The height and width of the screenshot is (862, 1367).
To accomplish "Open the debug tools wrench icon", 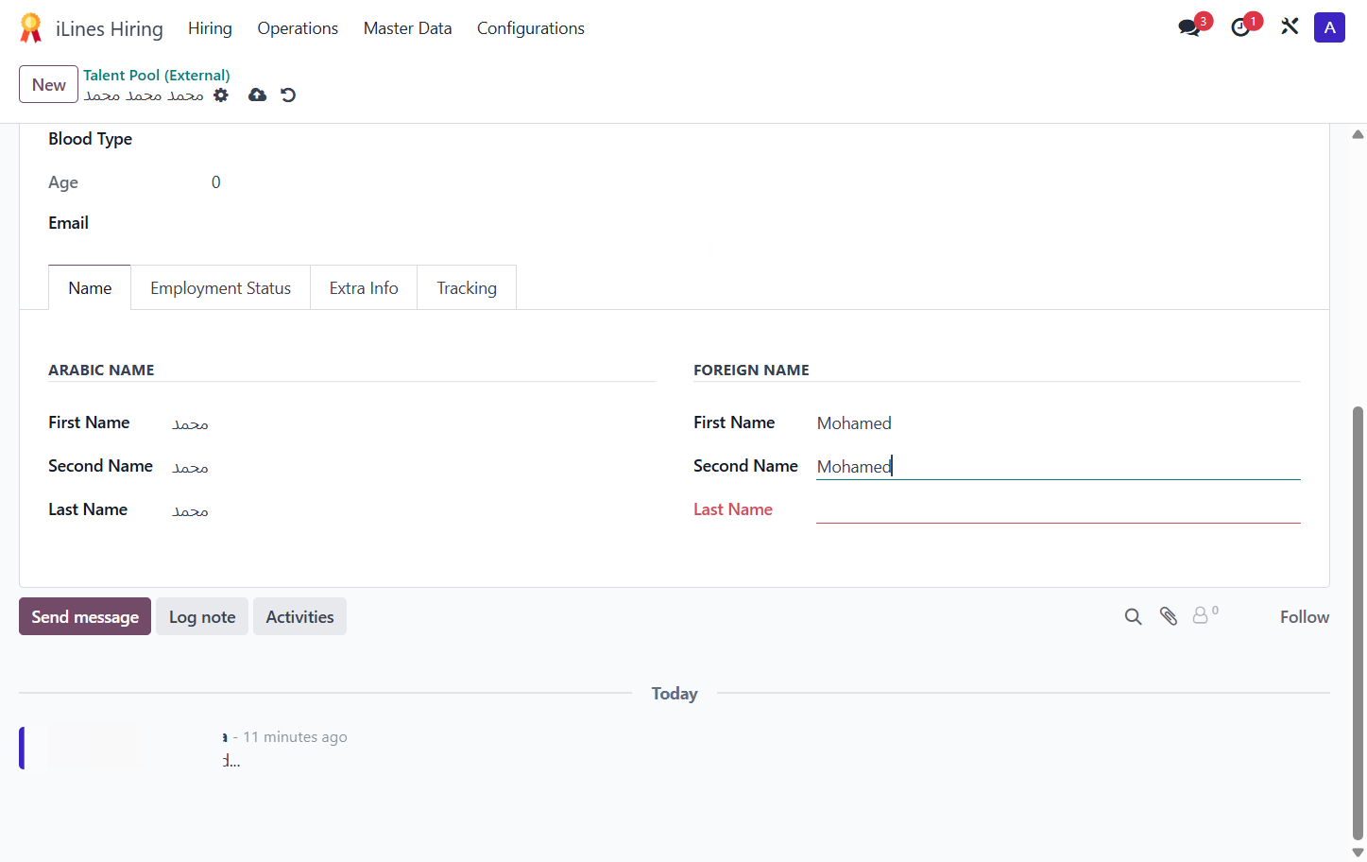I will tap(1290, 26).
